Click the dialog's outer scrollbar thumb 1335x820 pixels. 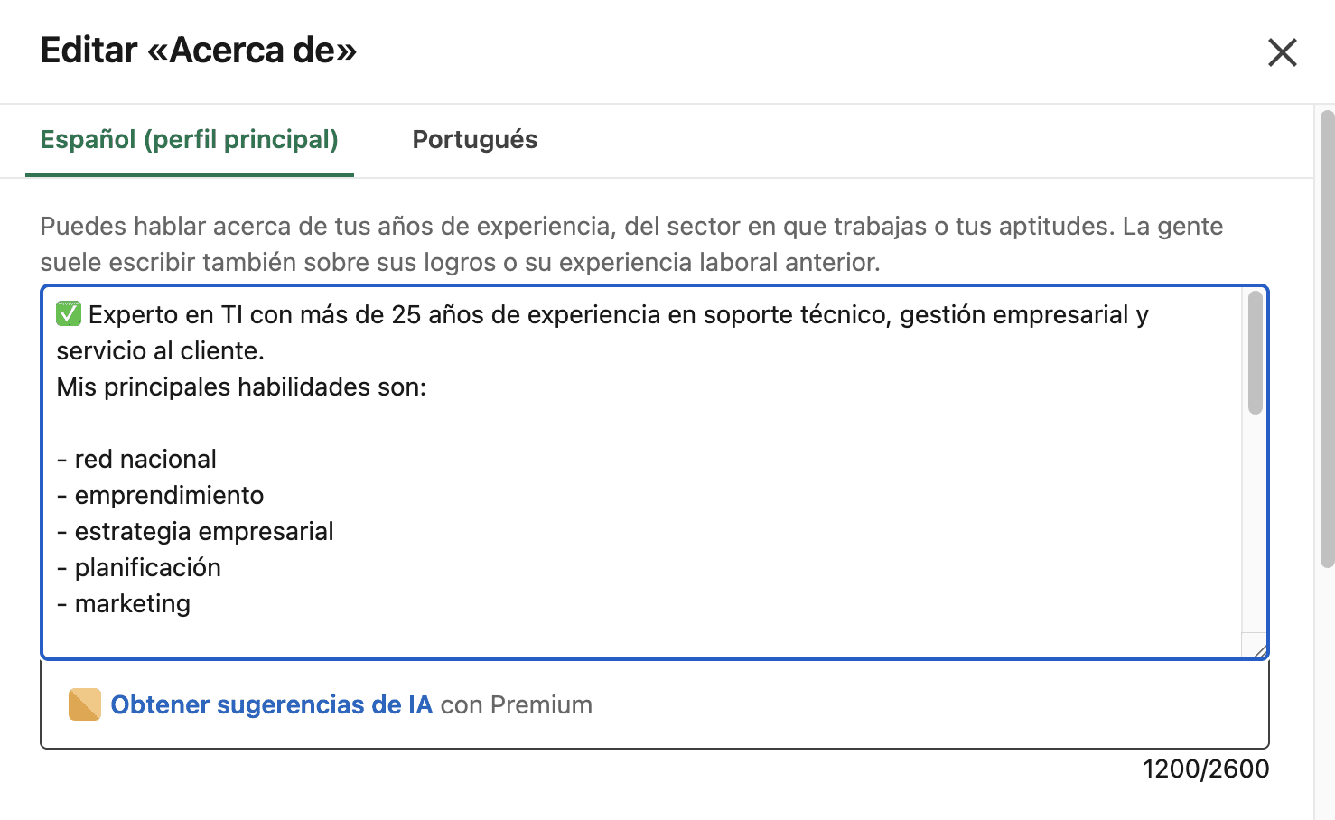(x=1327, y=339)
